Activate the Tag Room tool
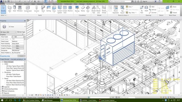The height and width of the screenshot is (102, 182). click(x=122, y=10)
